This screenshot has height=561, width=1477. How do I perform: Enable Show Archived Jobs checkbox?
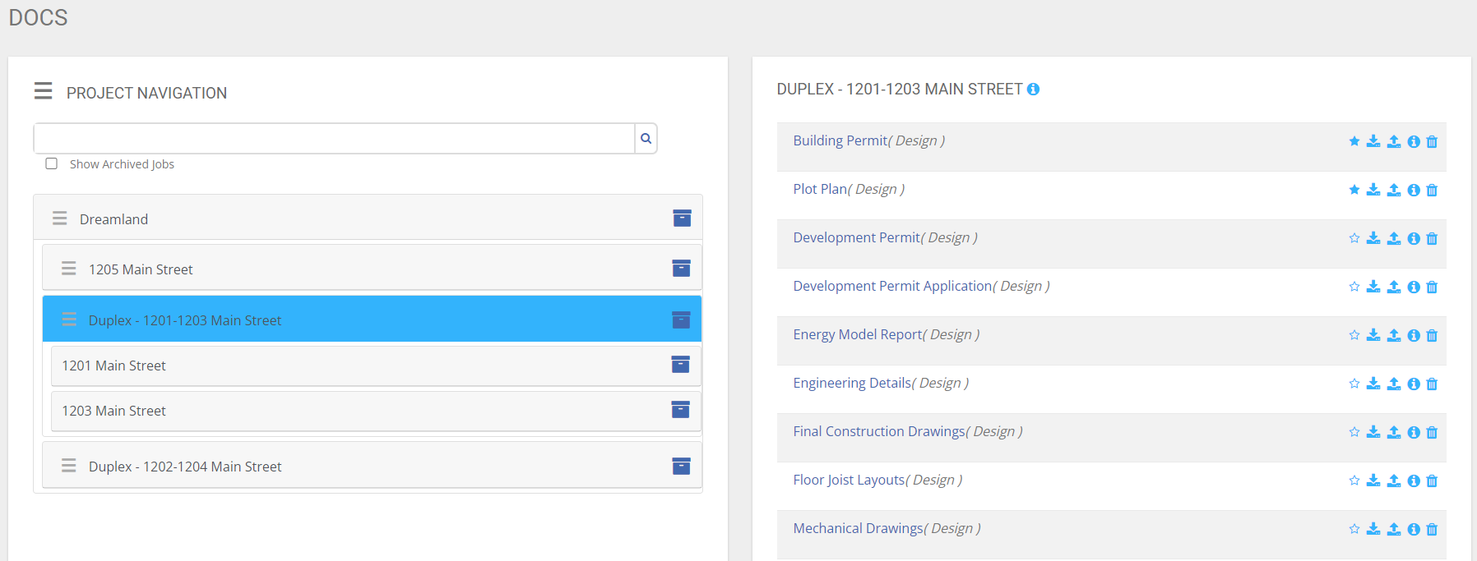(x=52, y=163)
